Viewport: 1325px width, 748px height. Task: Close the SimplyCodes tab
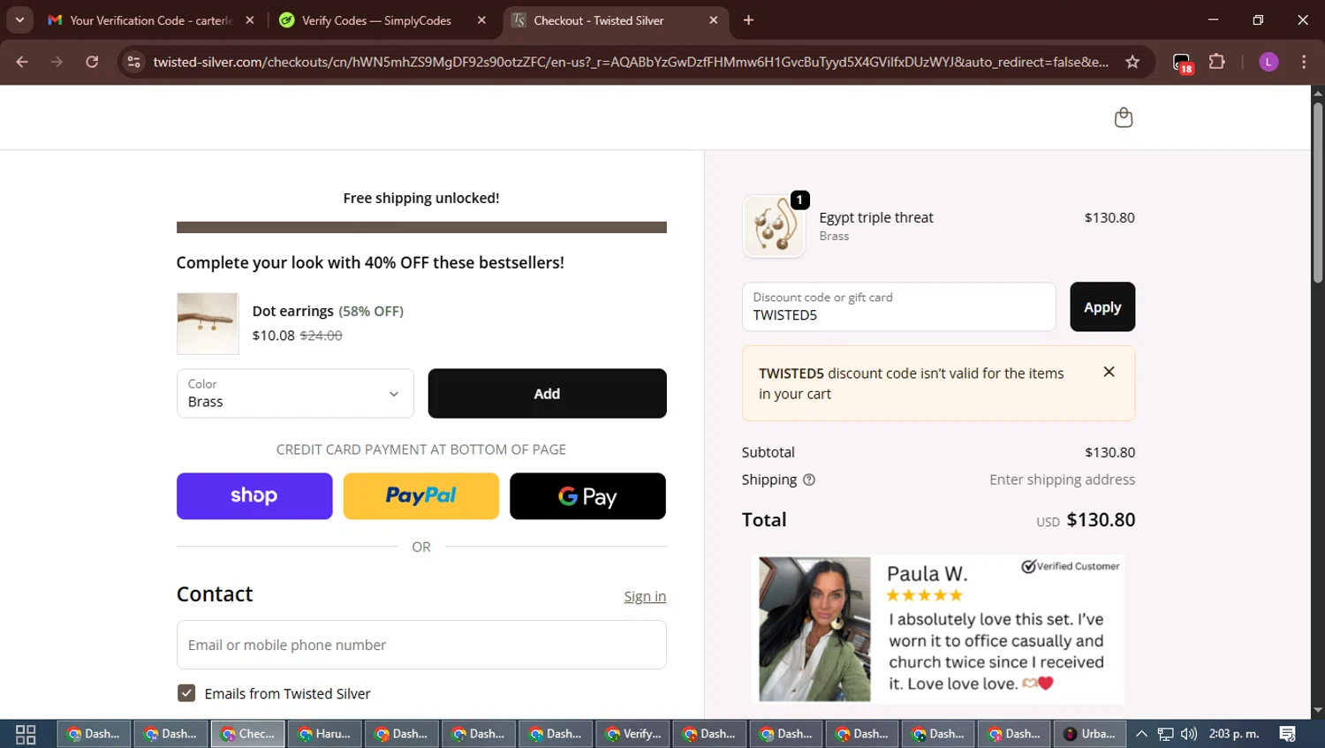pyautogui.click(x=481, y=20)
